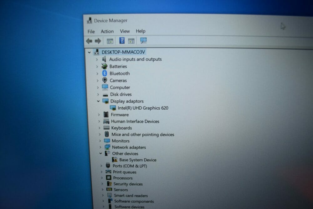Open the Help menu
313x209 pixels.
(141, 31)
